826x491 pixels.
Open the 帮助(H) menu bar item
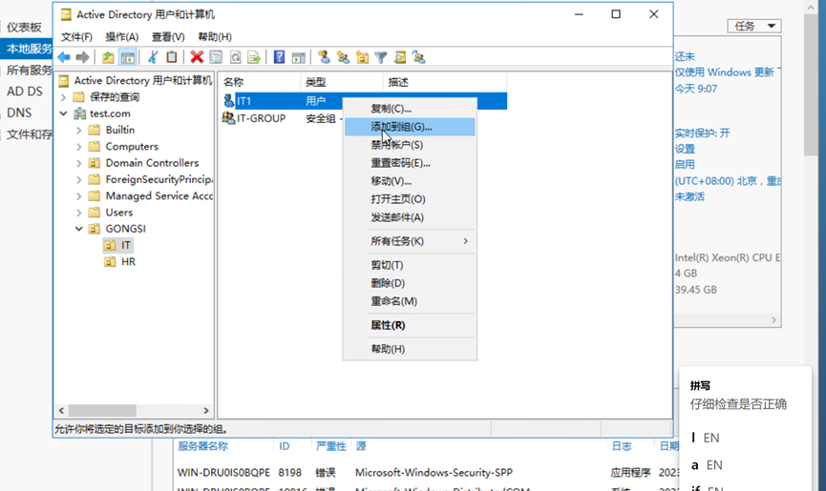pos(215,37)
